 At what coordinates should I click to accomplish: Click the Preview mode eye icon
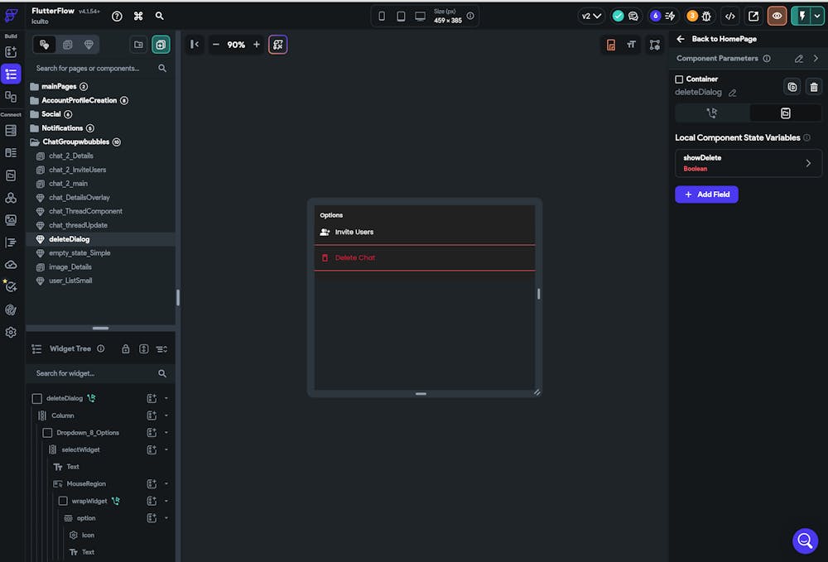click(777, 16)
